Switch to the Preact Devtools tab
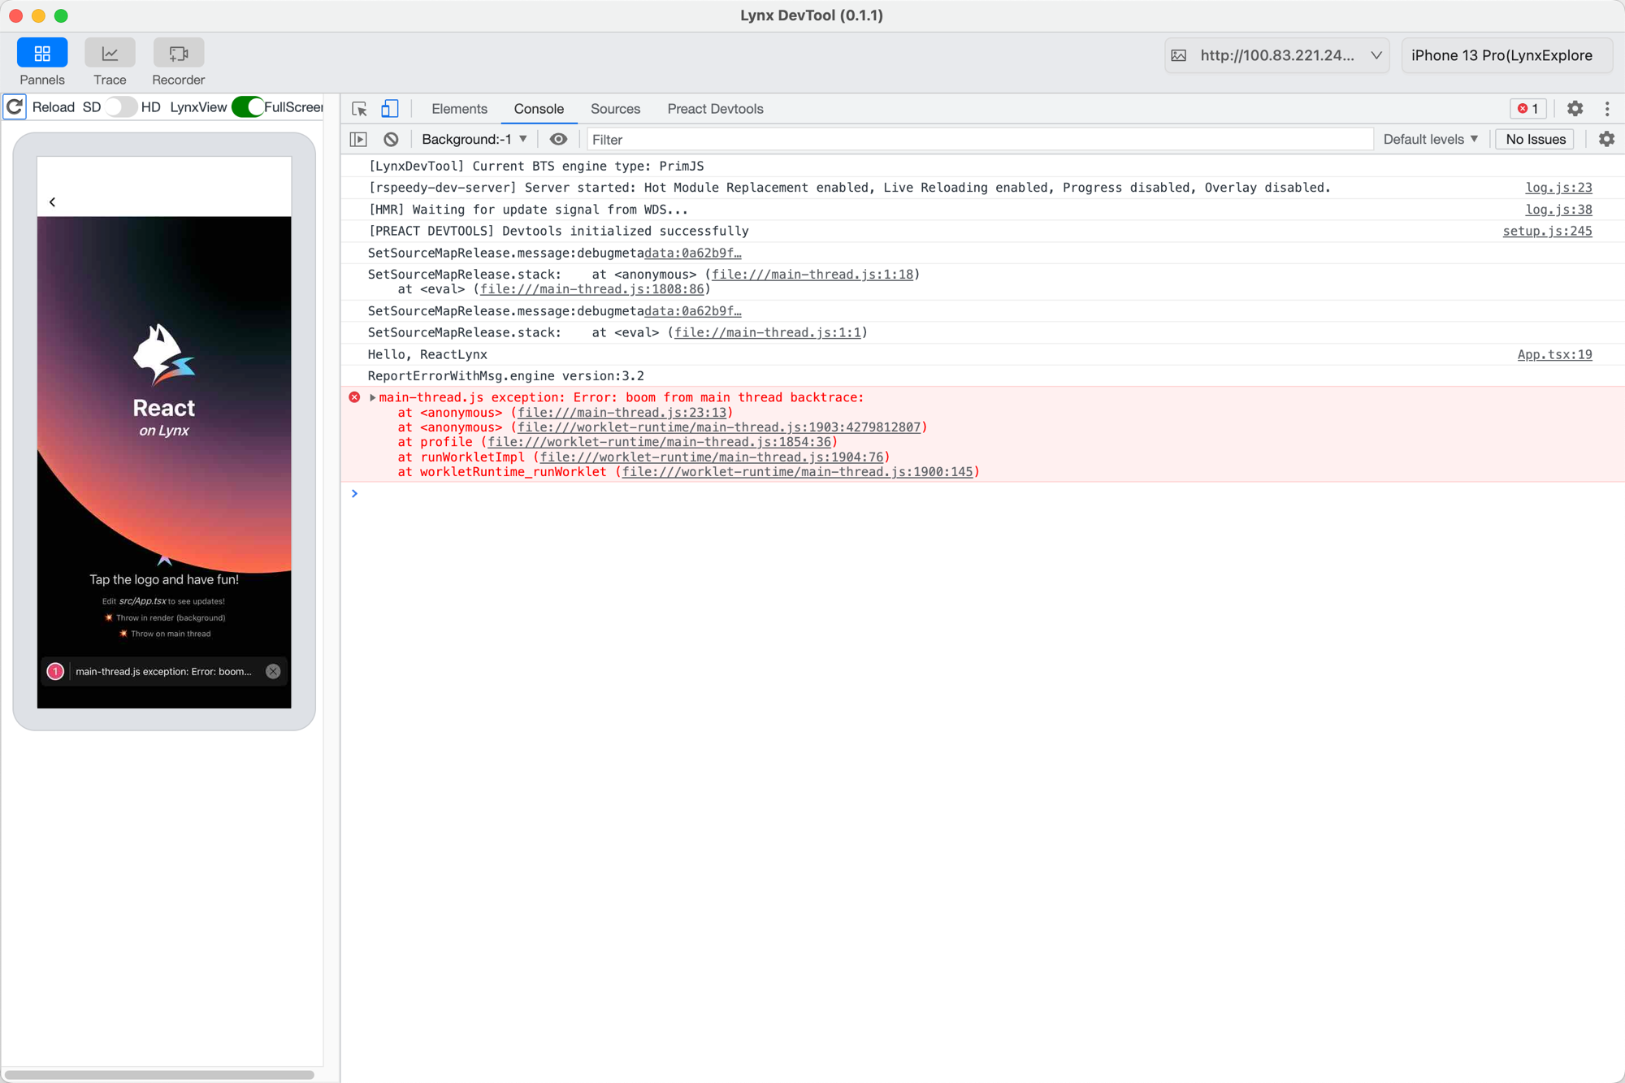The width and height of the screenshot is (1625, 1083). click(715, 109)
